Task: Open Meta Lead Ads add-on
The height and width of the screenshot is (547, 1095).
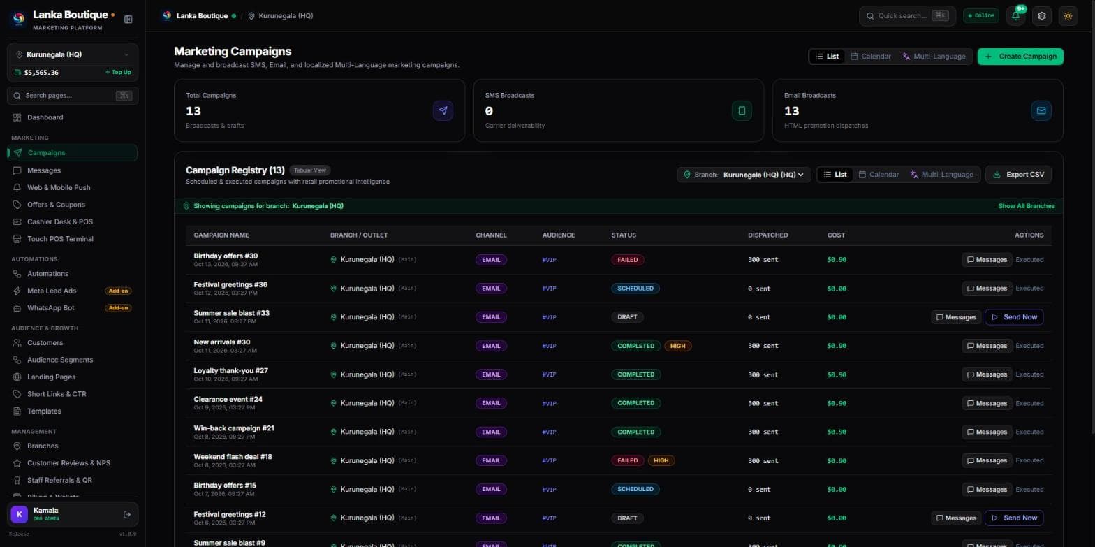Action: tap(72, 291)
